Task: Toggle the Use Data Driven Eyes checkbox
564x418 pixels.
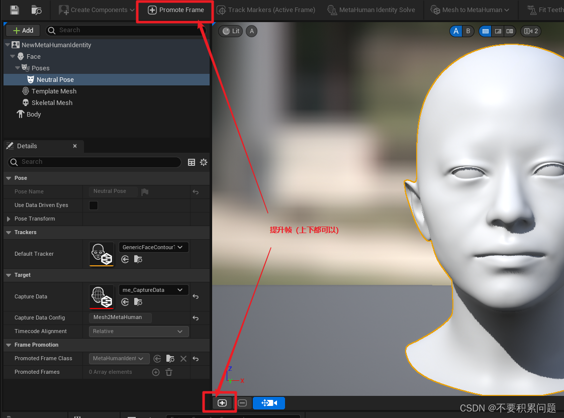Action: point(93,205)
